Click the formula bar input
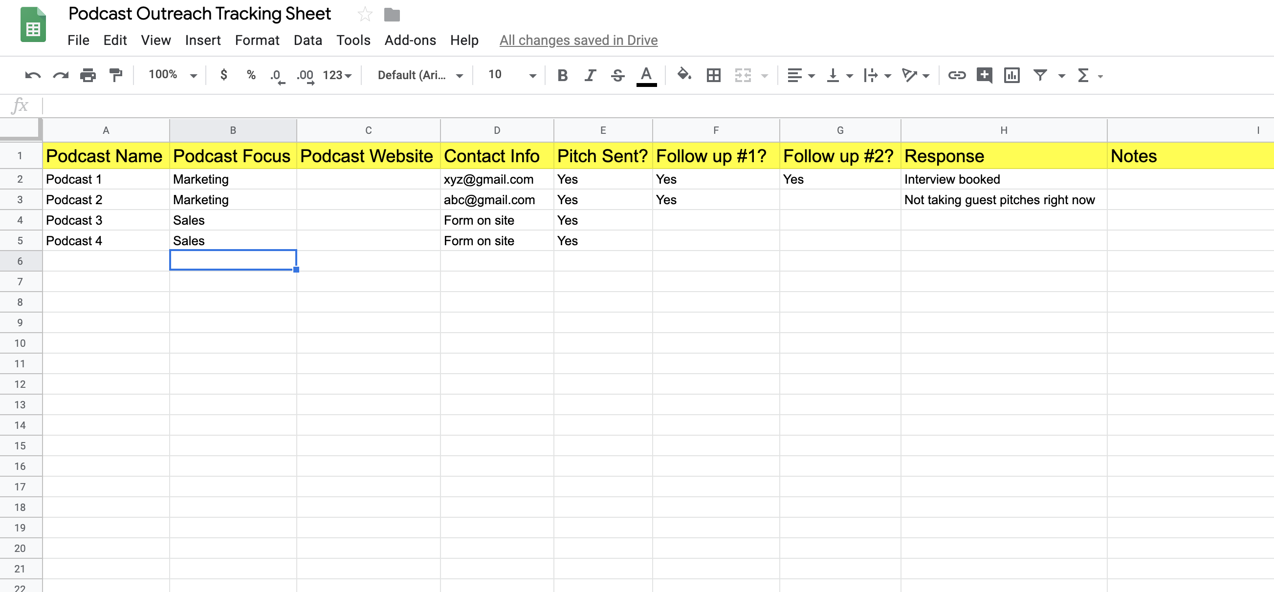 coord(658,105)
